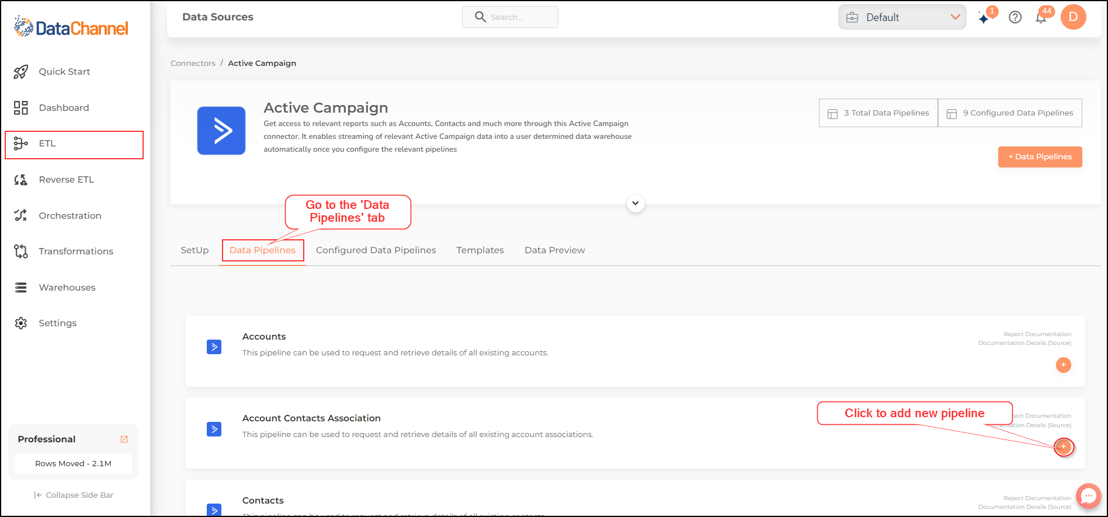
Task: Select the Accounts pipeline title
Action: point(264,337)
